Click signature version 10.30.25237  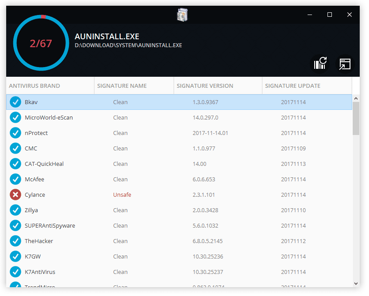click(x=208, y=272)
